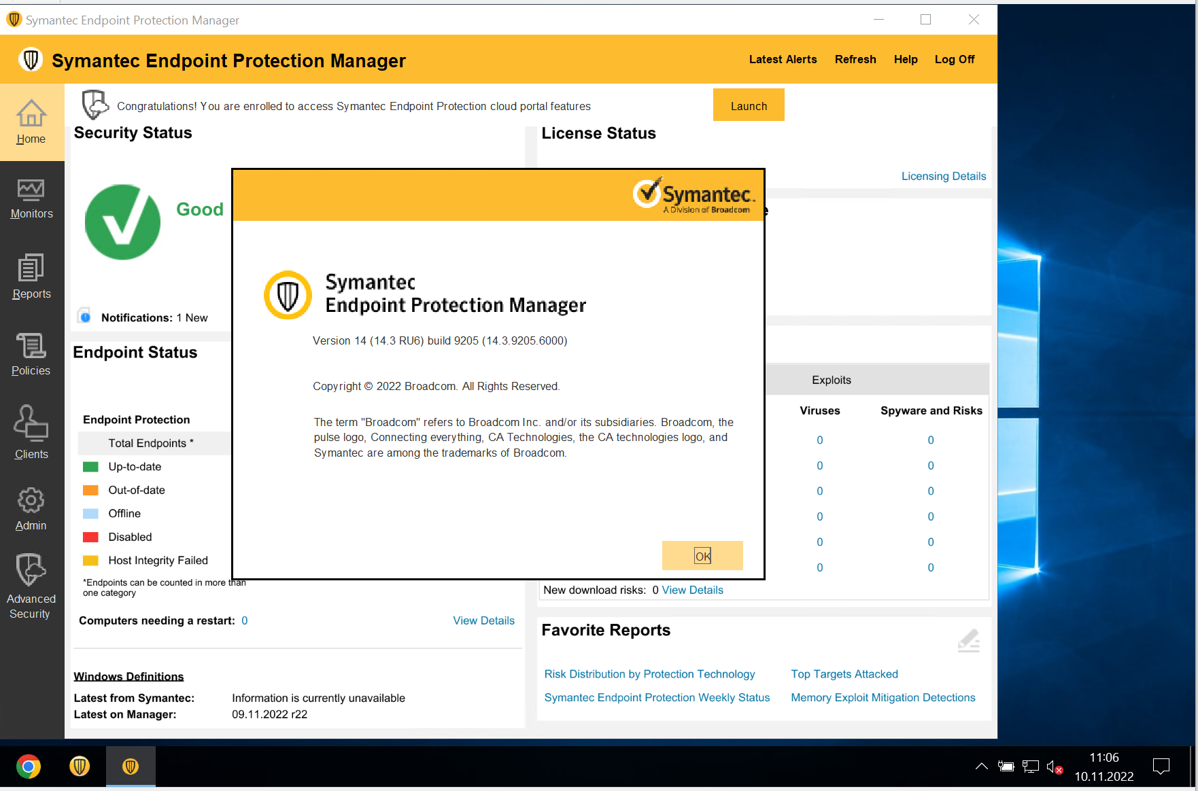Open the Action Center notification icon
This screenshot has height=791, width=1198.
click(x=1161, y=766)
